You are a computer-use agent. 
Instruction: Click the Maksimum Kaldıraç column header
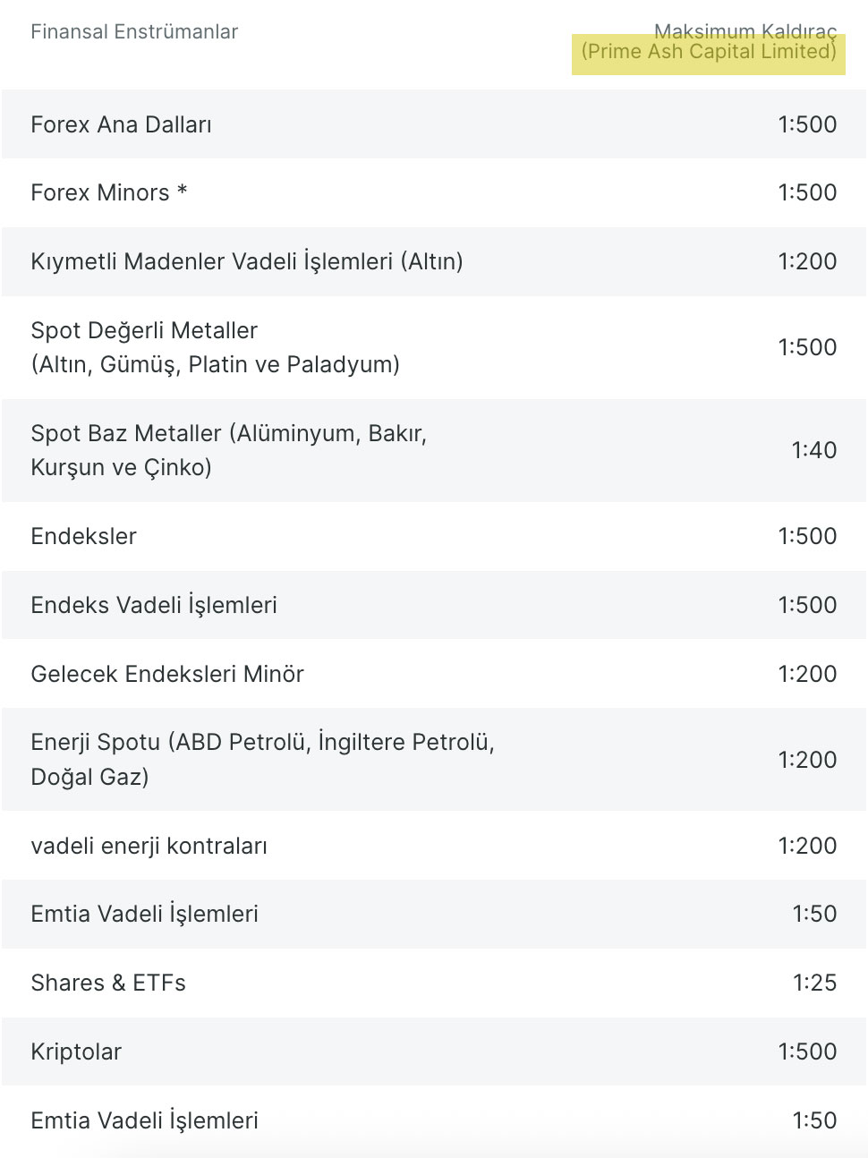click(x=745, y=32)
